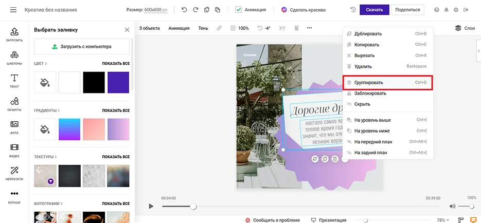Toggle the Анимация checkbox
481x223 pixels.
238,10
